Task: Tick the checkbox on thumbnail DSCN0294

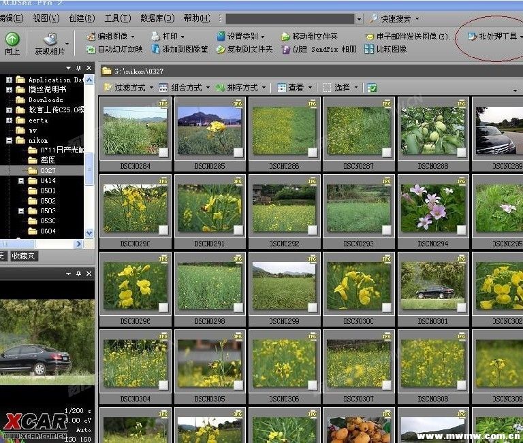Action: click(462, 230)
